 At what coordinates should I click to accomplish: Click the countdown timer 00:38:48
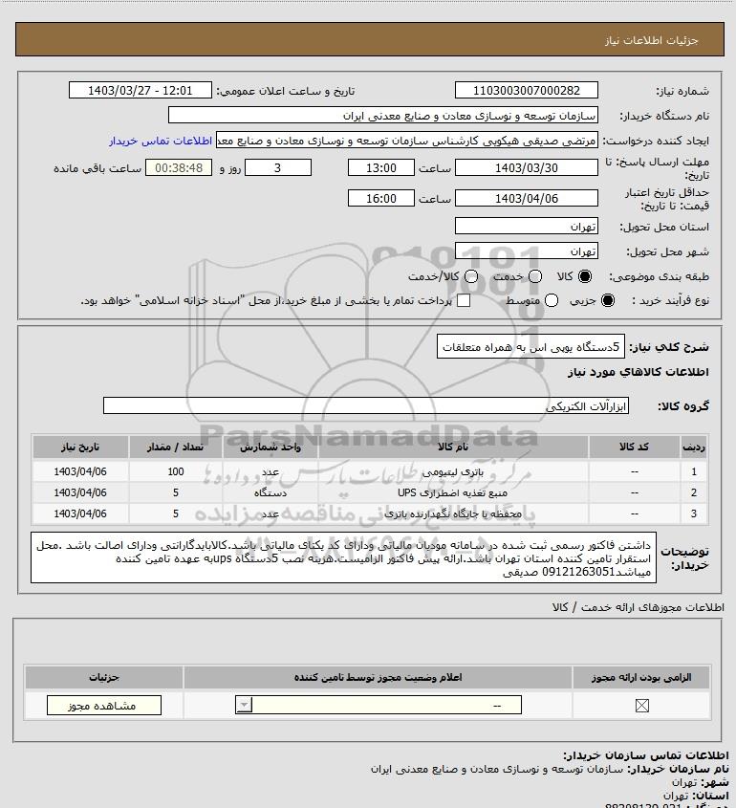coord(179,168)
